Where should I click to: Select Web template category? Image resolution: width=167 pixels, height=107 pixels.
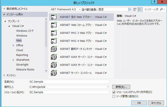19,40
